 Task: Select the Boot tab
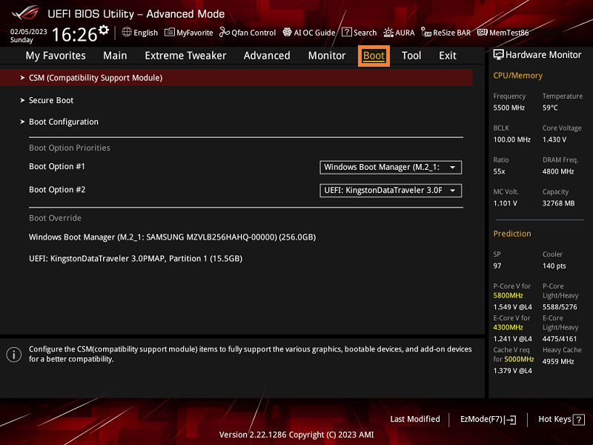point(374,56)
